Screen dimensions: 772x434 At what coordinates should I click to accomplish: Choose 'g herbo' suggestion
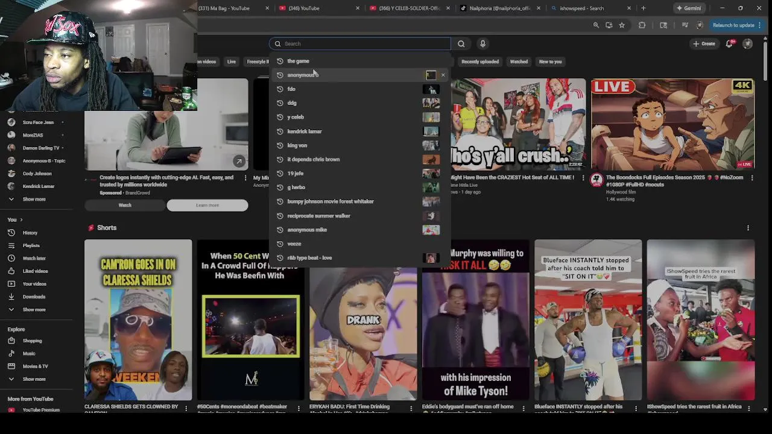(x=359, y=187)
